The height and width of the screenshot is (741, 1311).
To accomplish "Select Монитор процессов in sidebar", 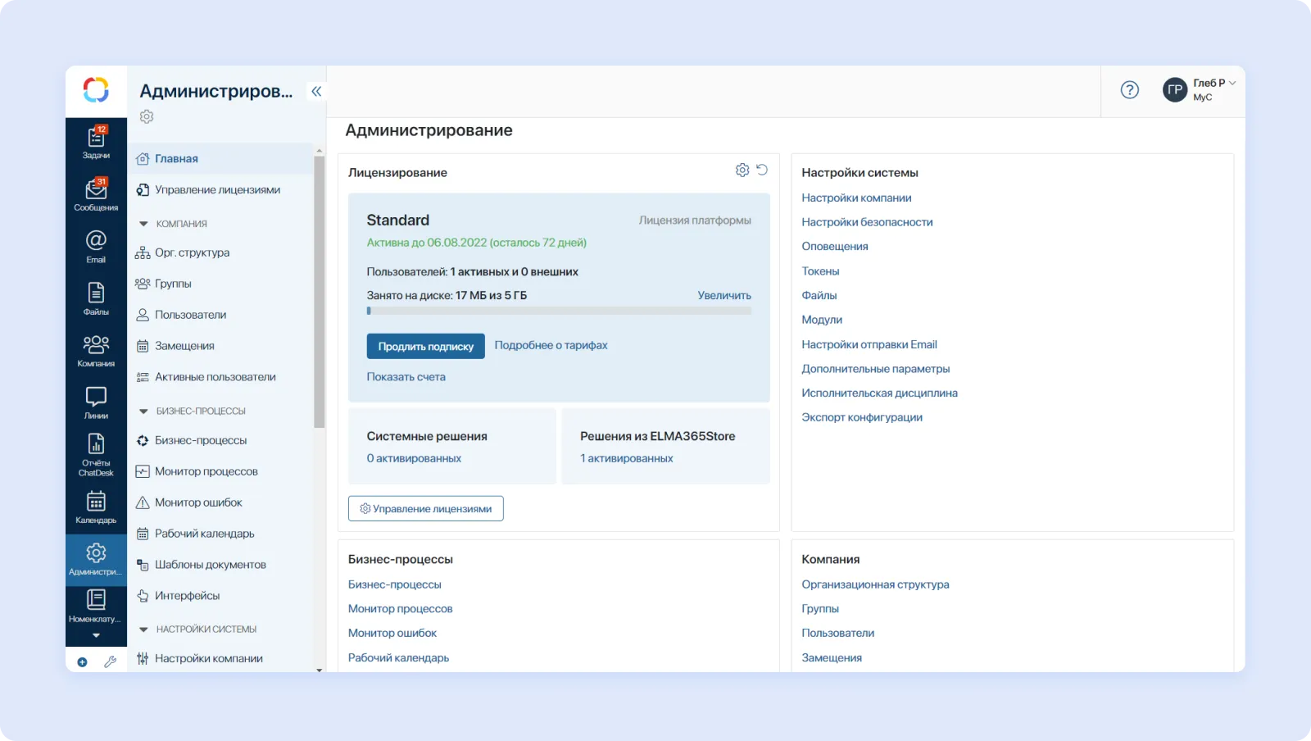I will pos(206,471).
